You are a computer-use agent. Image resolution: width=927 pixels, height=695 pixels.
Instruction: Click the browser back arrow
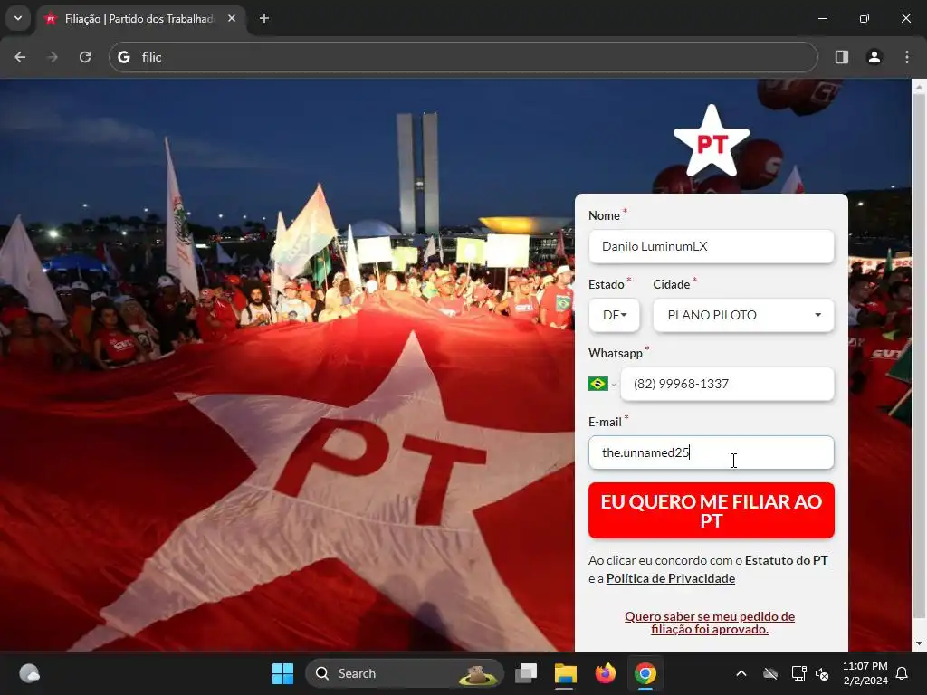(20, 57)
